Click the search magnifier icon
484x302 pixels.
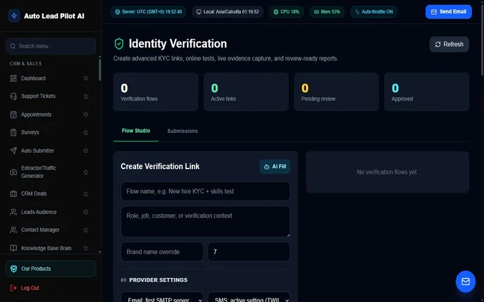(x=13, y=47)
